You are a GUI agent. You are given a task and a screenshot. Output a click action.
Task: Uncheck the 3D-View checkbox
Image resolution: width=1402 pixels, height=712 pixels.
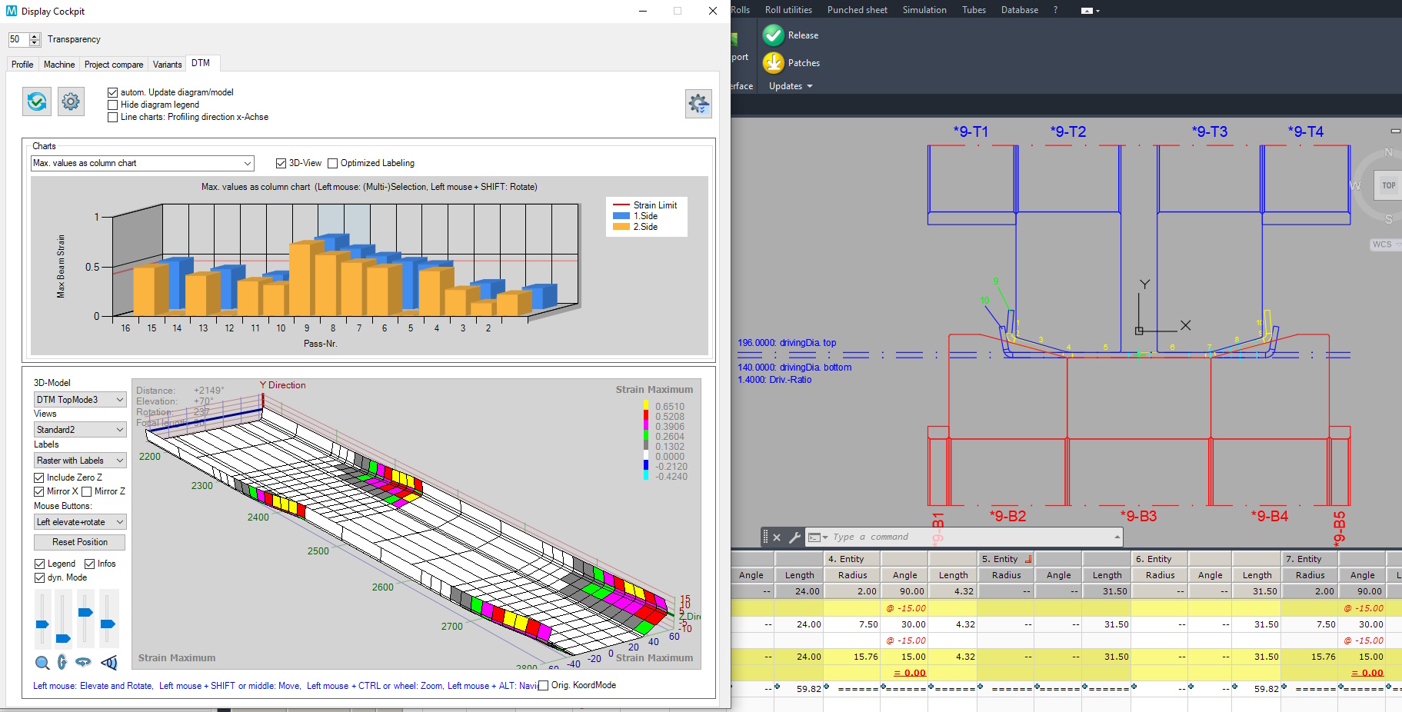pos(281,163)
